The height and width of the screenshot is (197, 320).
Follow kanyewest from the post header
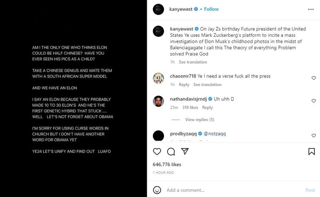[x=212, y=9]
